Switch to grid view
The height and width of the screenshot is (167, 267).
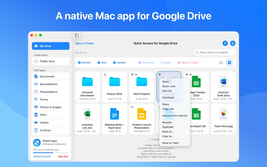pos(229,62)
